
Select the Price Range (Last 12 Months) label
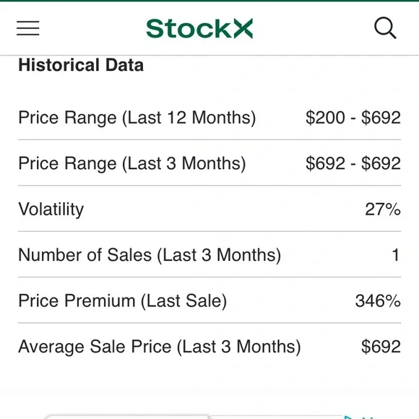click(137, 118)
